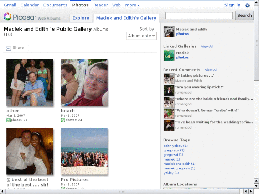Browse tag 'yokley (1)'
259x194 pixels.
(171, 173)
